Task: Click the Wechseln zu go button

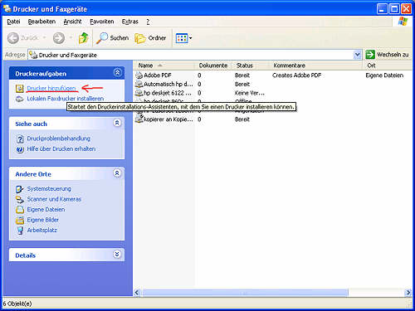Action: [x=388, y=55]
